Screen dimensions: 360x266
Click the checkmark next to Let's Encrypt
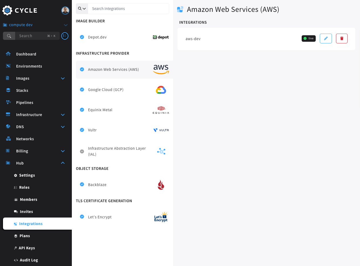82,217
